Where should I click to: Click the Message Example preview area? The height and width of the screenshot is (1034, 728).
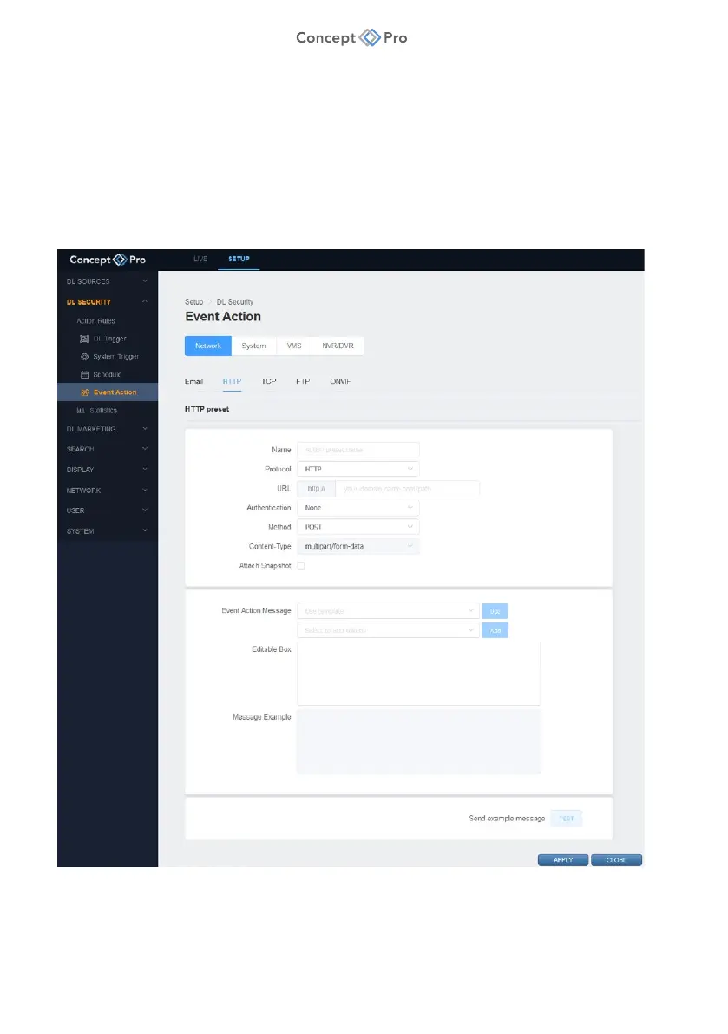tap(418, 741)
